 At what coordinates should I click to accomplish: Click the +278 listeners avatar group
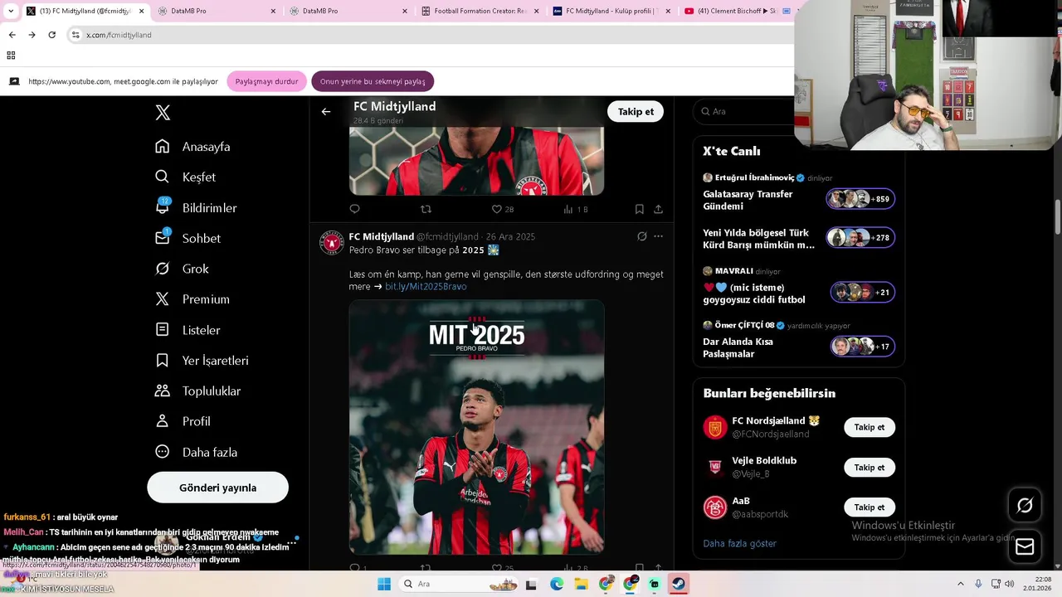pyautogui.click(x=860, y=237)
